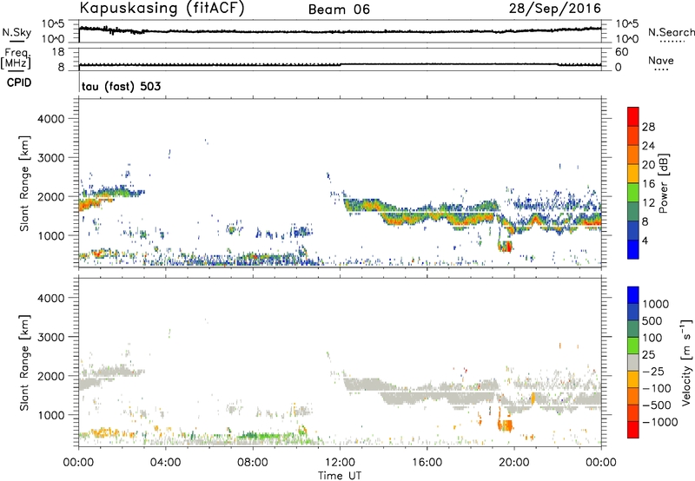This screenshot has height=481, width=695.
Task: Click the date '28/Sep/2016'
Action: click(555, 8)
